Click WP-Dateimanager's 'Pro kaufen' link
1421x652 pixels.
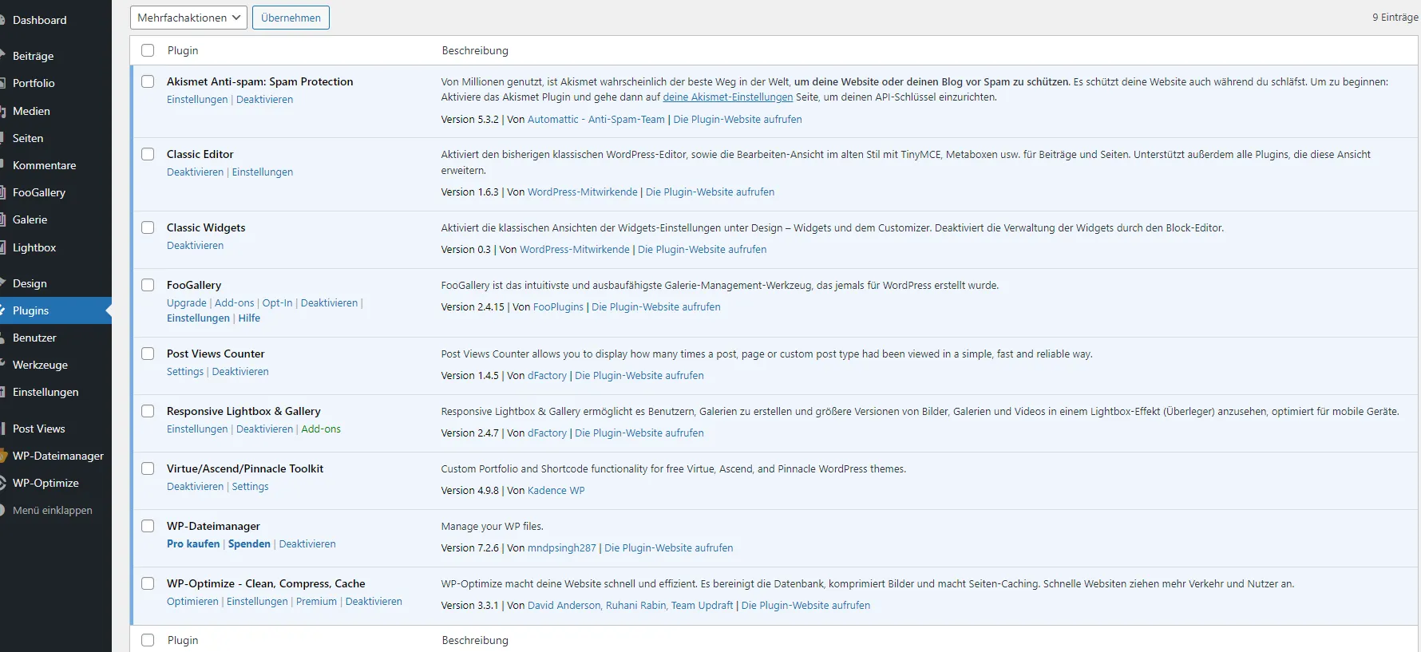[193, 544]
